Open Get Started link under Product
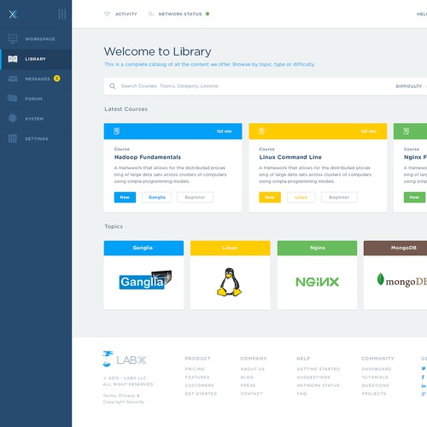 pos(201,394)
